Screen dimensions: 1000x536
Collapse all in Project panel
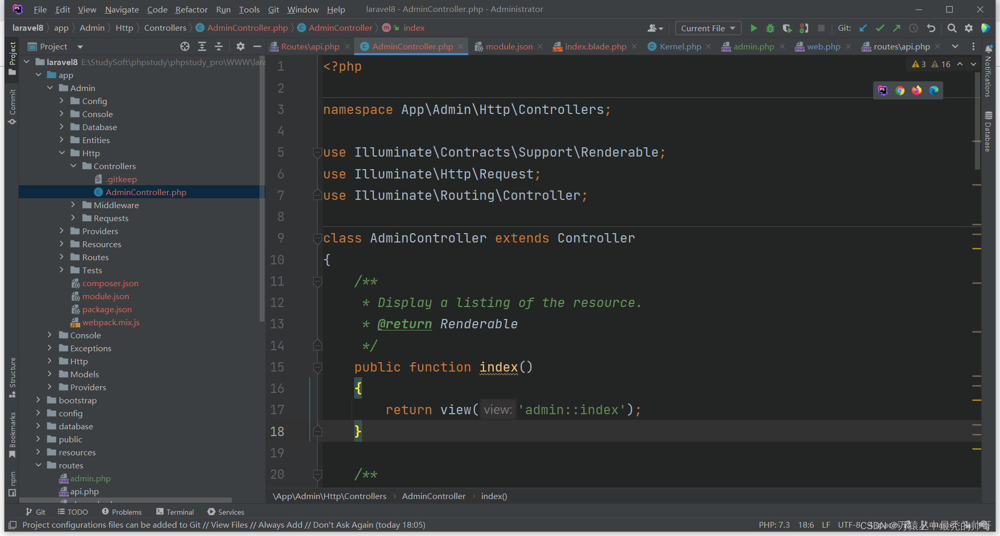(219, 46)
